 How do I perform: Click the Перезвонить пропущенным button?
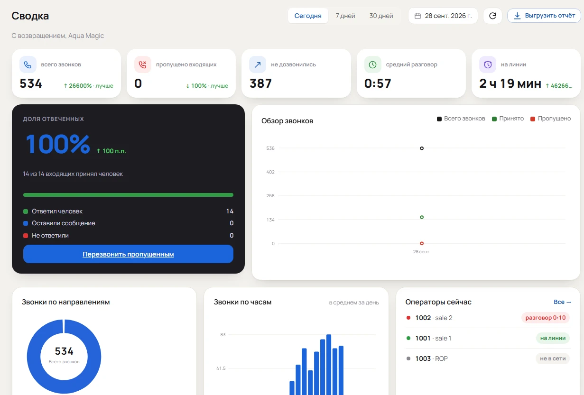pyautogui.click(x=128, y=254)
